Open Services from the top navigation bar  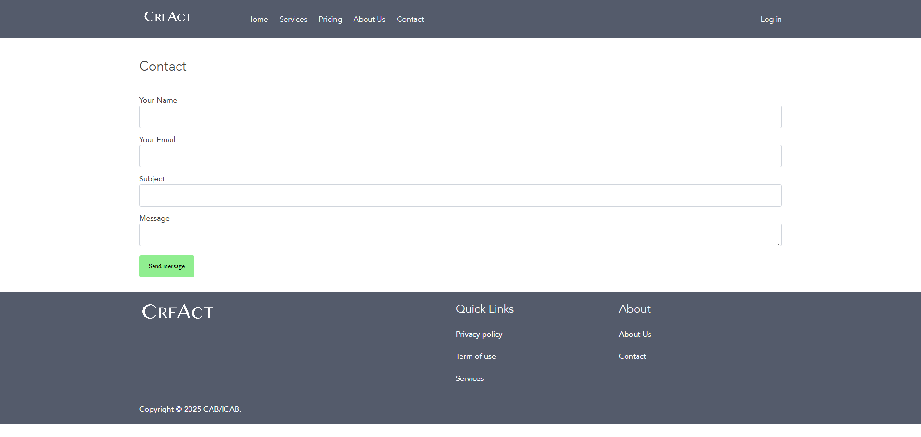pyautogui.click(x=293, y=19)
